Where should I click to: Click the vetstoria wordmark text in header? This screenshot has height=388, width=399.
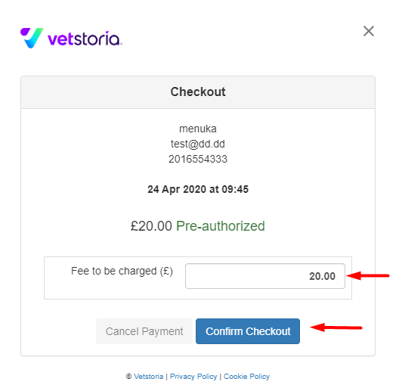pyautogui.click(x=85, y=39)
